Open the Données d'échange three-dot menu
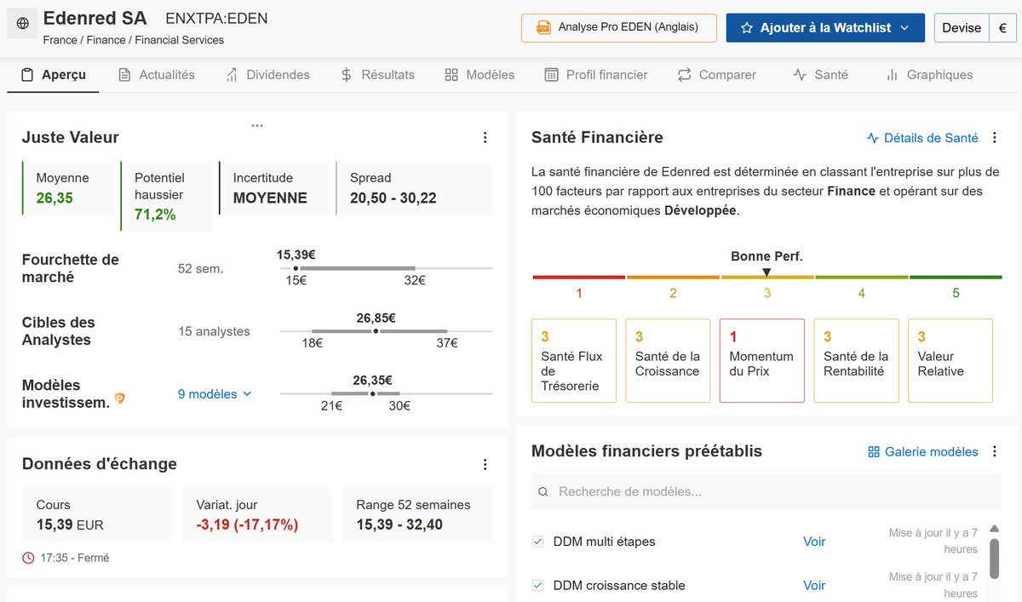Image resolution: width=1022 pixels, height=602 pixels. click(485, 464)
